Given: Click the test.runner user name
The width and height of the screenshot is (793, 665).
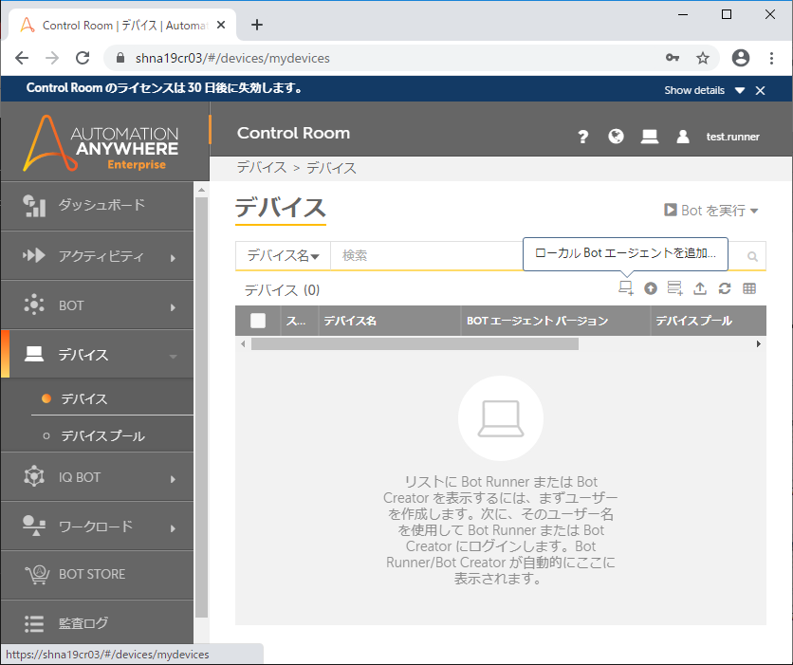Looking at the screenshot, I should 732,137.
